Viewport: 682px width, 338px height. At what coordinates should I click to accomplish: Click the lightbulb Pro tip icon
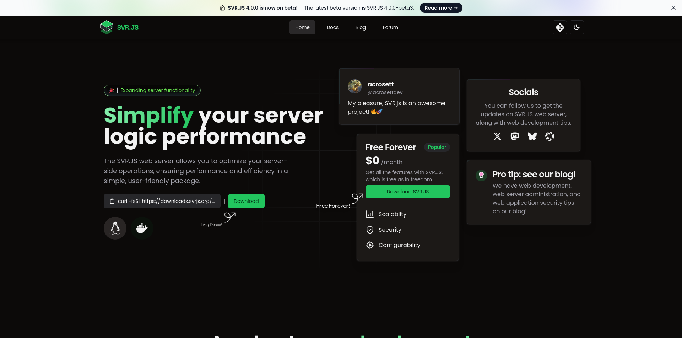(x=481, y=175)
